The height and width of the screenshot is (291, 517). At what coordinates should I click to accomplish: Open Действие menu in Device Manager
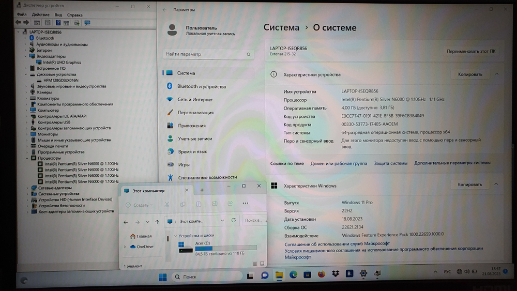coord(40,14)
